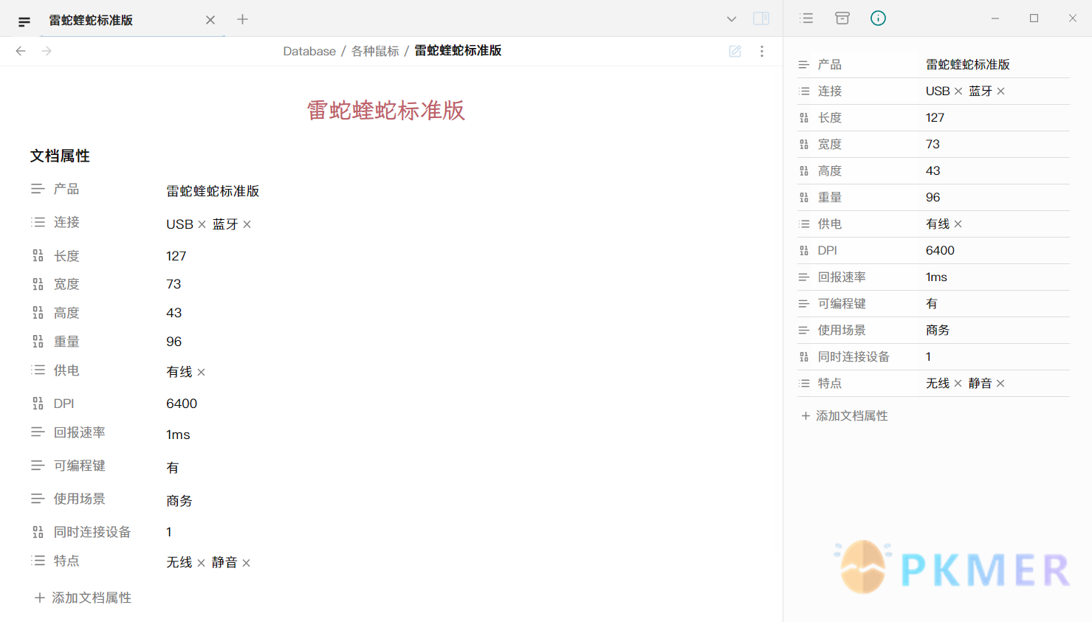The width and height of the screenshot is (1092, 622).
Task: Remove the 无线 tag in the note
Action: pyautogui.click(x=201, y=563)
